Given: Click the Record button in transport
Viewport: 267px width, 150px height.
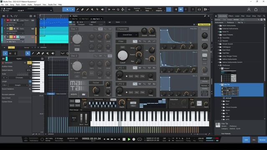Looking at the screenshot, I should point(134,139).
